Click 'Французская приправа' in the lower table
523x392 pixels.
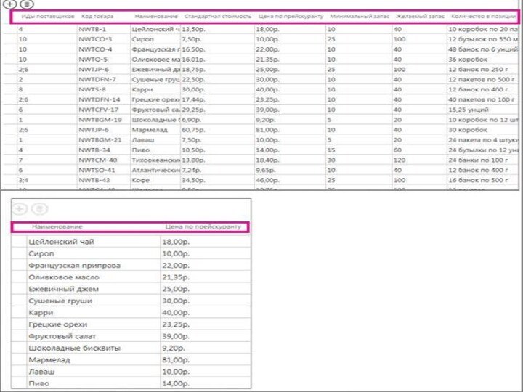[x=74, y=265]
